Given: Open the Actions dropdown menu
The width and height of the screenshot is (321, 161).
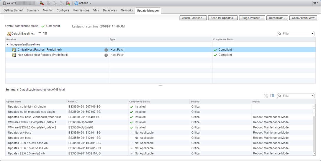Looking at the screenshot, I should point(85,3).
